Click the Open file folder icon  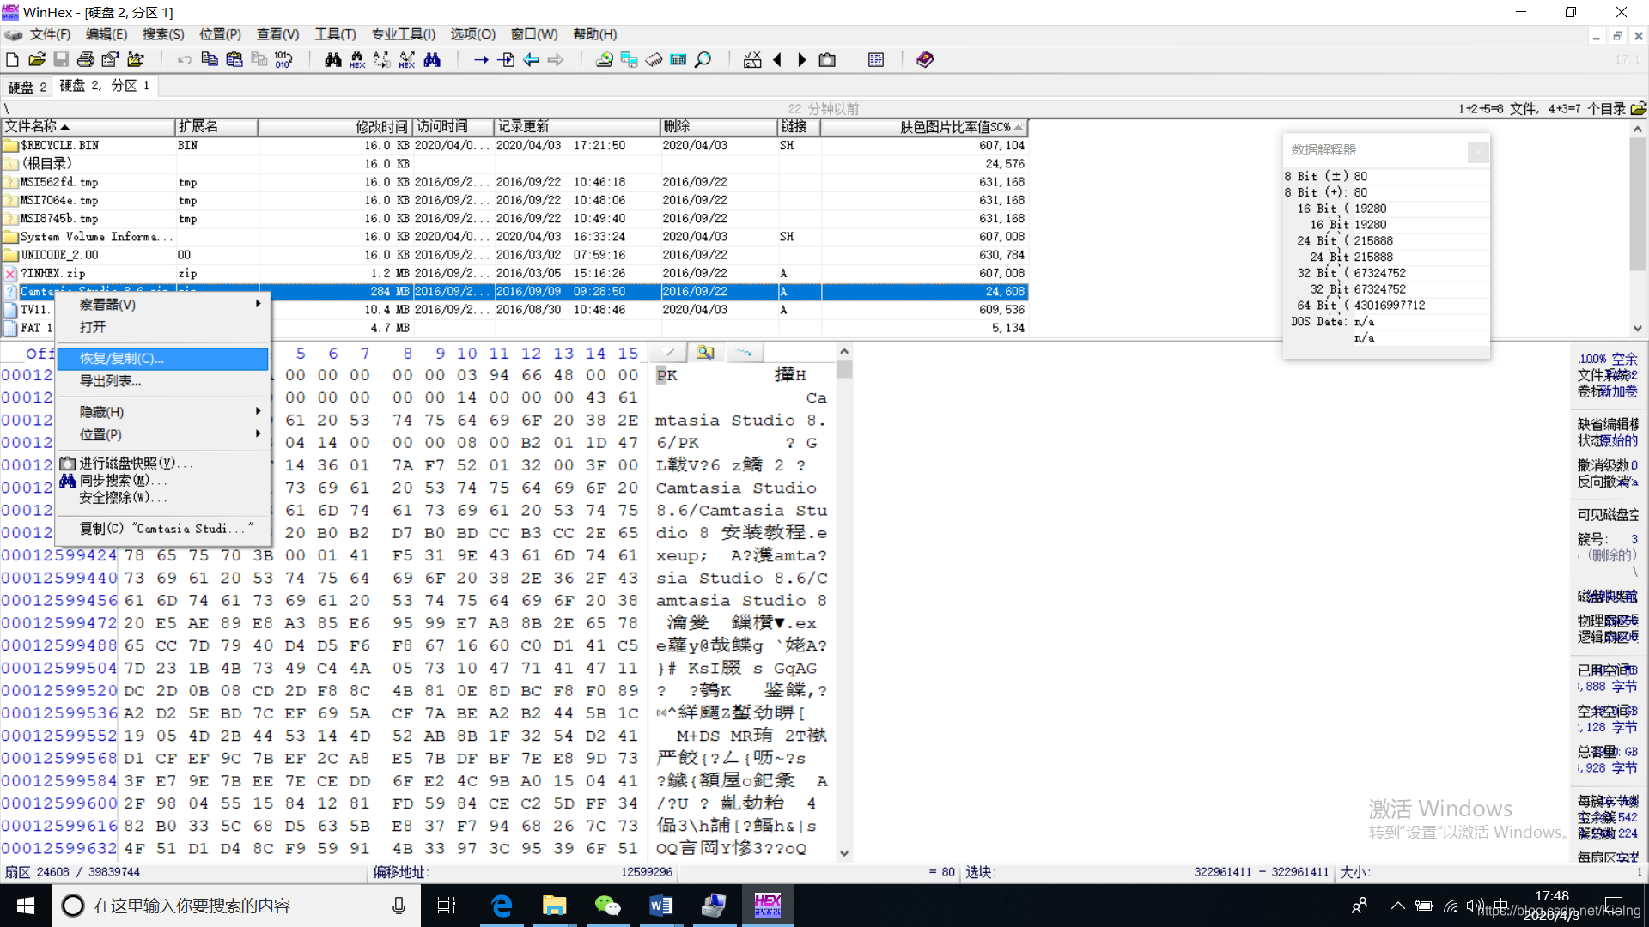(x=36, y=60)
